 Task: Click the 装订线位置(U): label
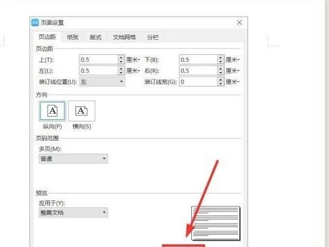tap(58, 82)
